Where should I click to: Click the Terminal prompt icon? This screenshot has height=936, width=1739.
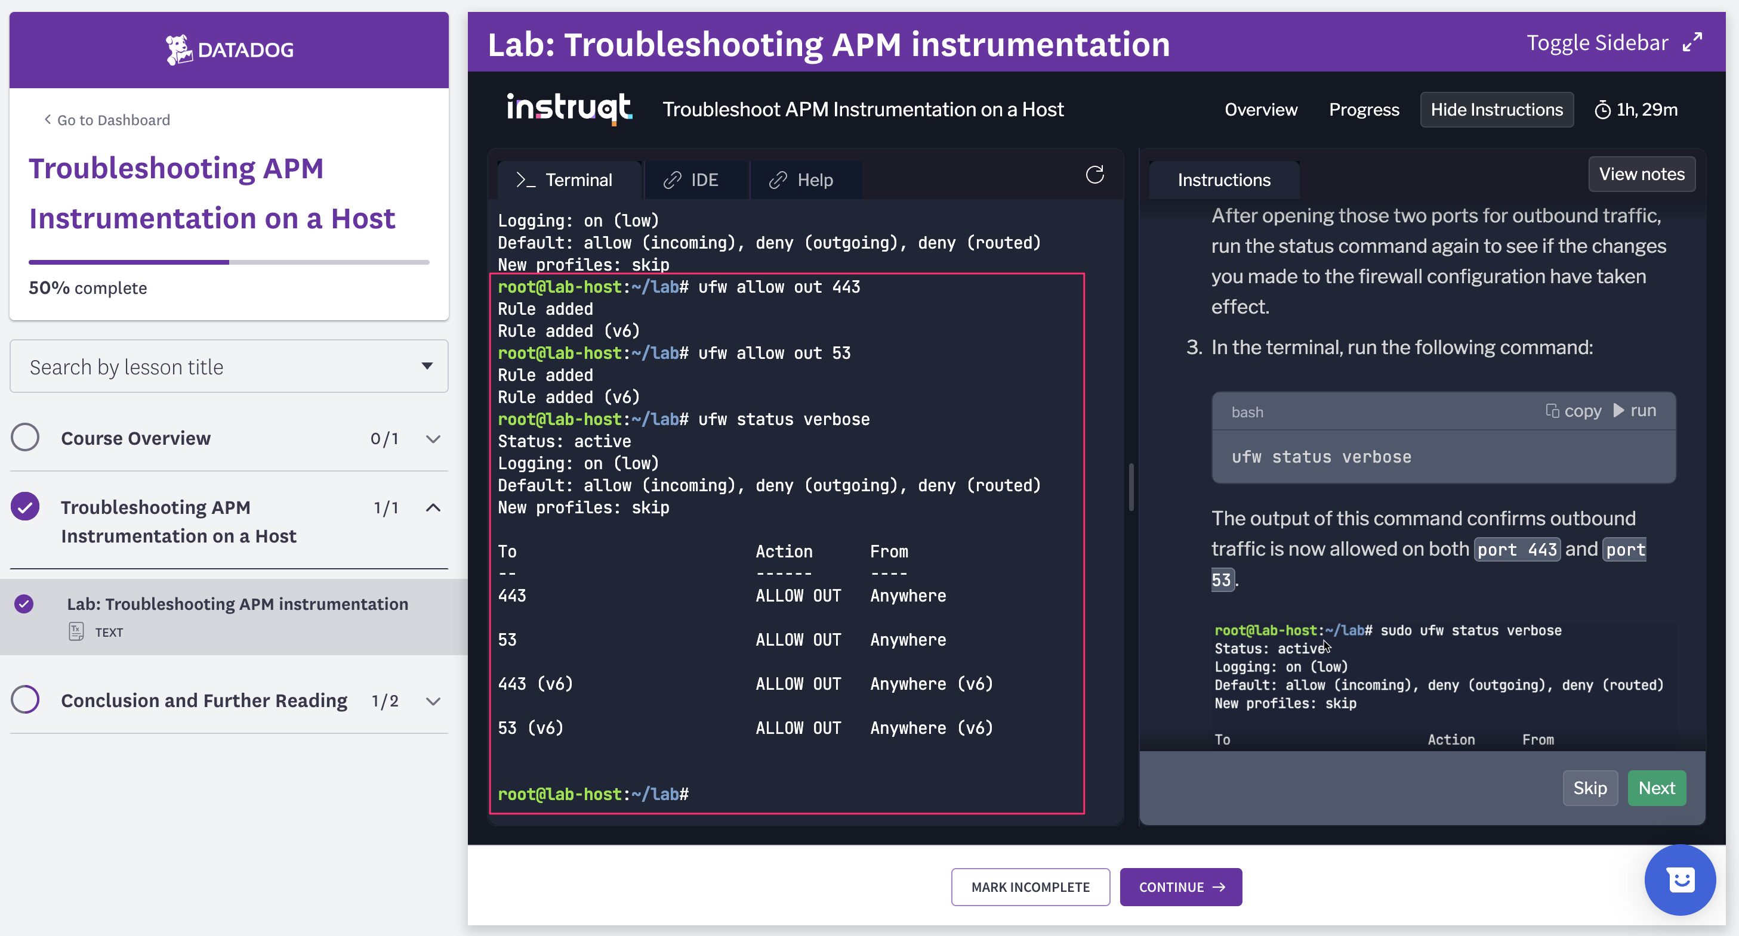(525, 180)
